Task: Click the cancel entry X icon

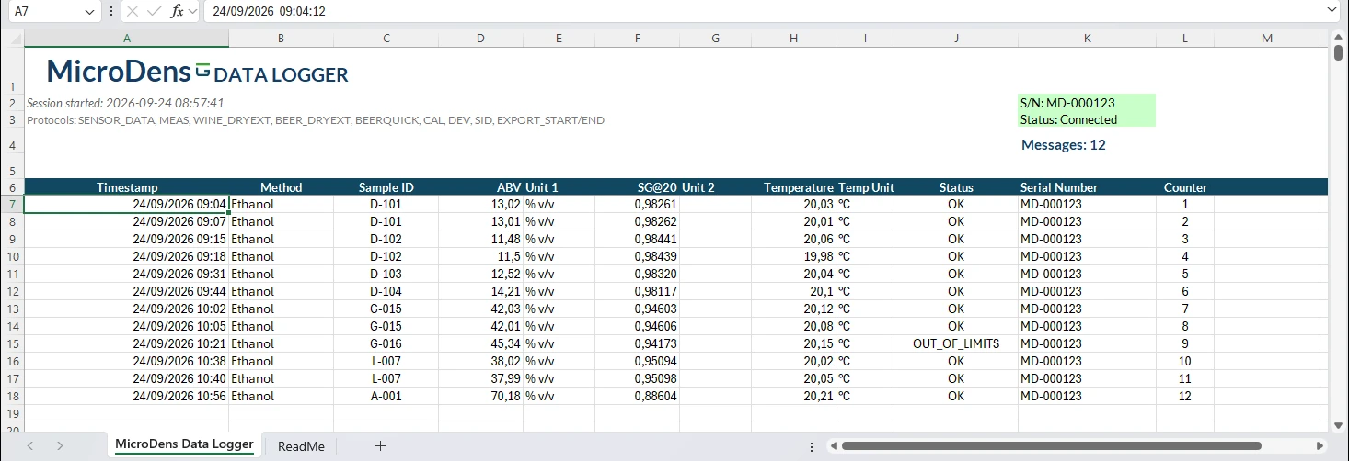Action: point(133,12)
